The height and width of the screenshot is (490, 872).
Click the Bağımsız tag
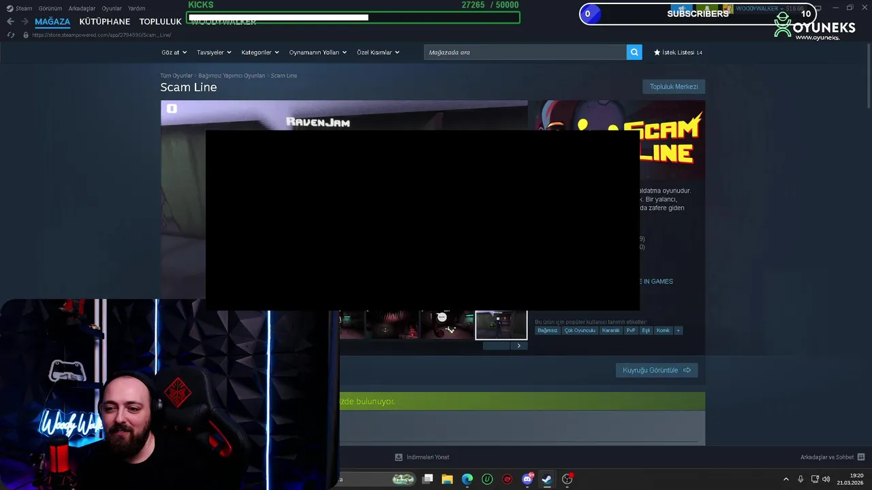(547, 331)
